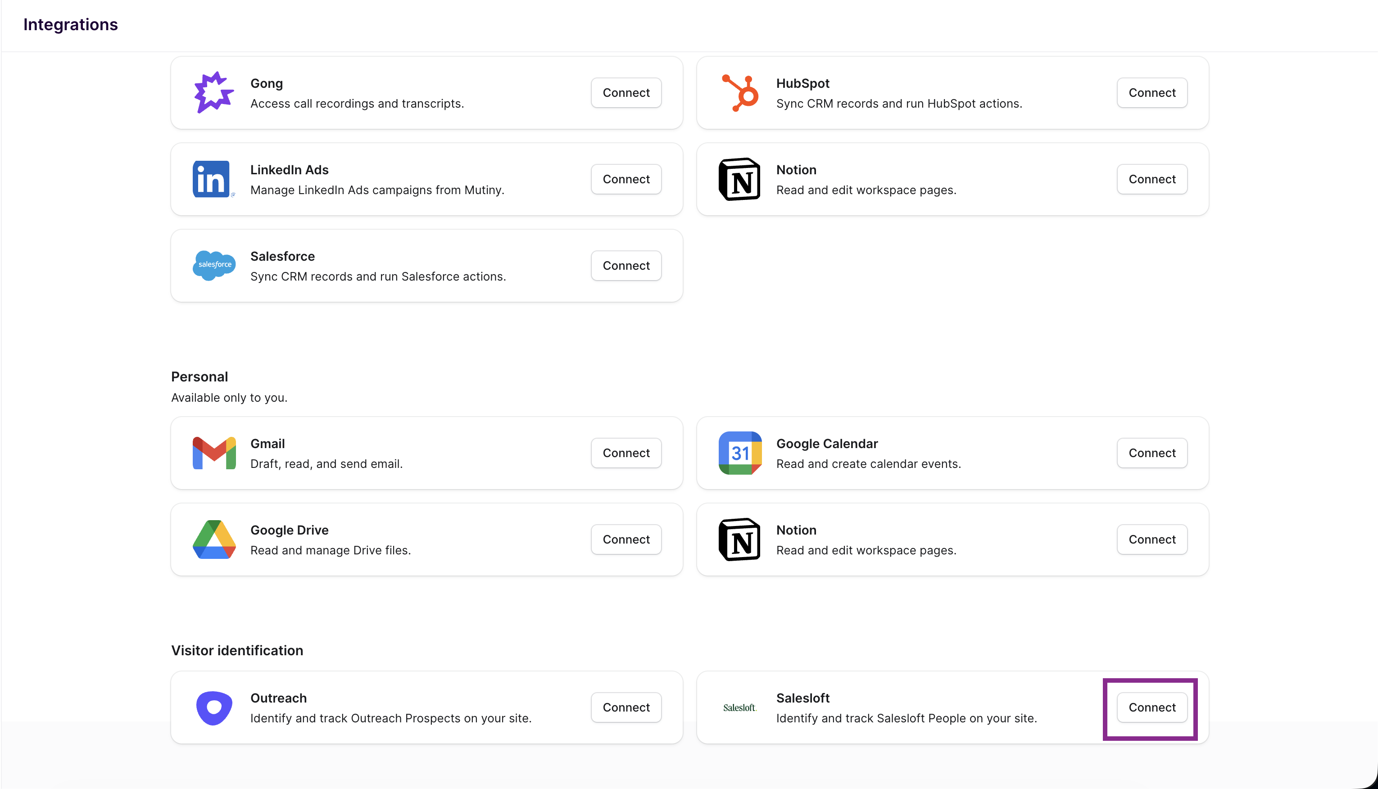Connect the Gong integration
Viewport: 1378px width, 789px height.
pyautogui.click(x=626, y=93)
